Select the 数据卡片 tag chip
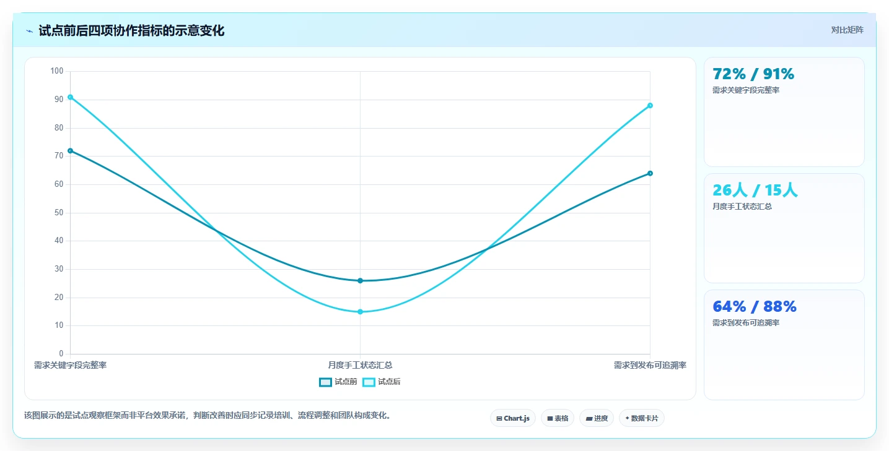 click(x=642, y=418)
